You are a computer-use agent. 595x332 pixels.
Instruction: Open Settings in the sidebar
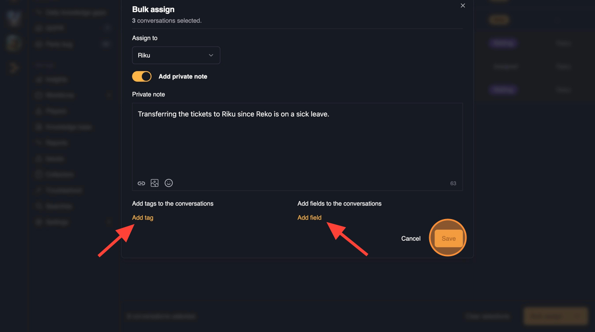point(57,222)
